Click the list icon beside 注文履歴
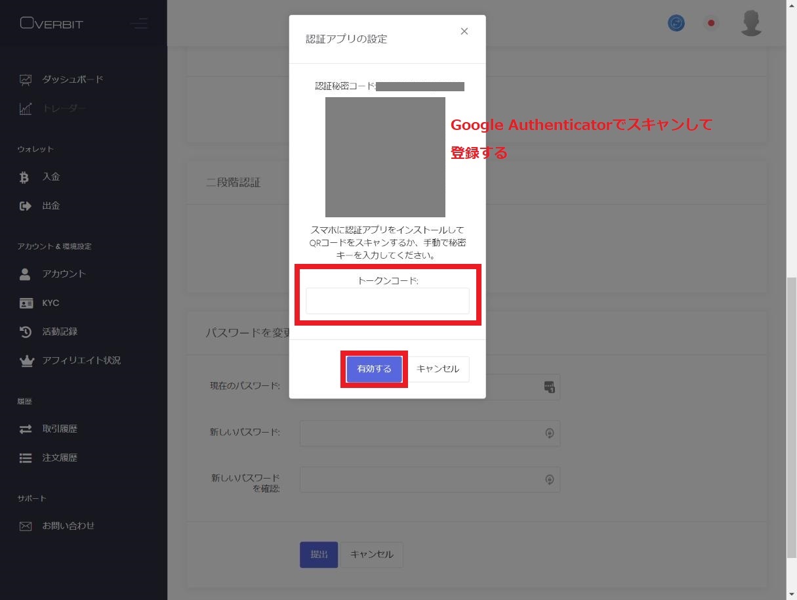This screenshot has width=797, height=600. [x=26, y=458]
